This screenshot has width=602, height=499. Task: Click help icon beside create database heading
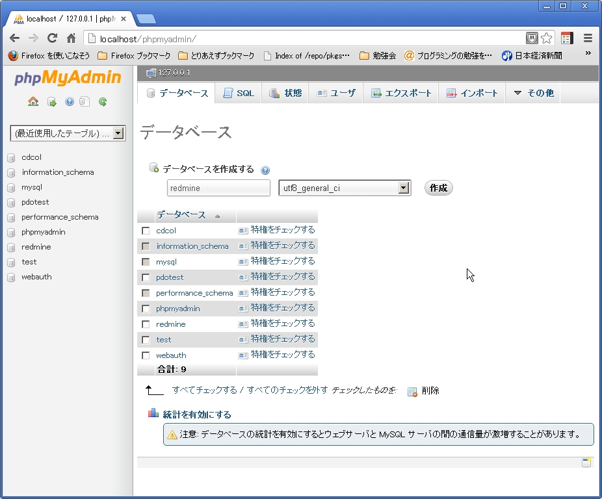coord(265,170)
